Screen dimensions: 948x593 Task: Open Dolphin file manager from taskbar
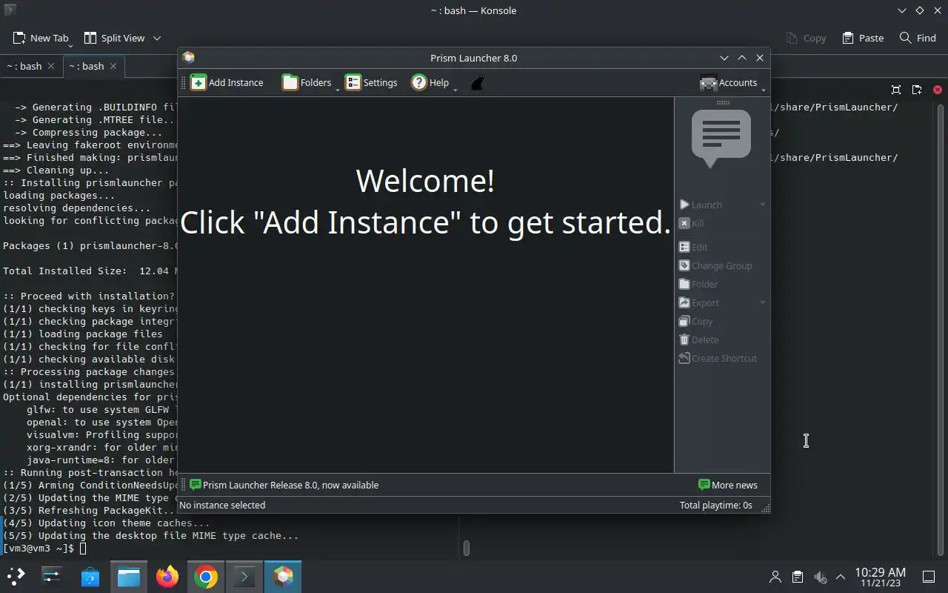(129, 576)
